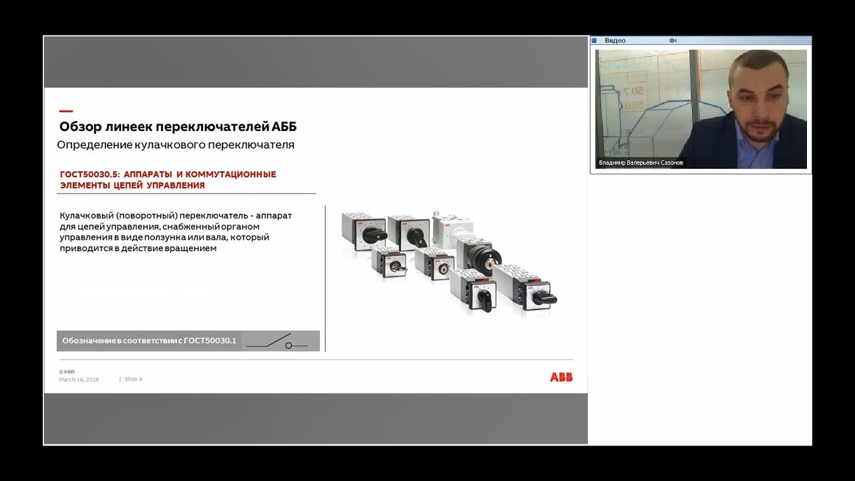Click the slide title Обзор линеек переключателей АББ
Screen dimensions: 855x481
178,127
